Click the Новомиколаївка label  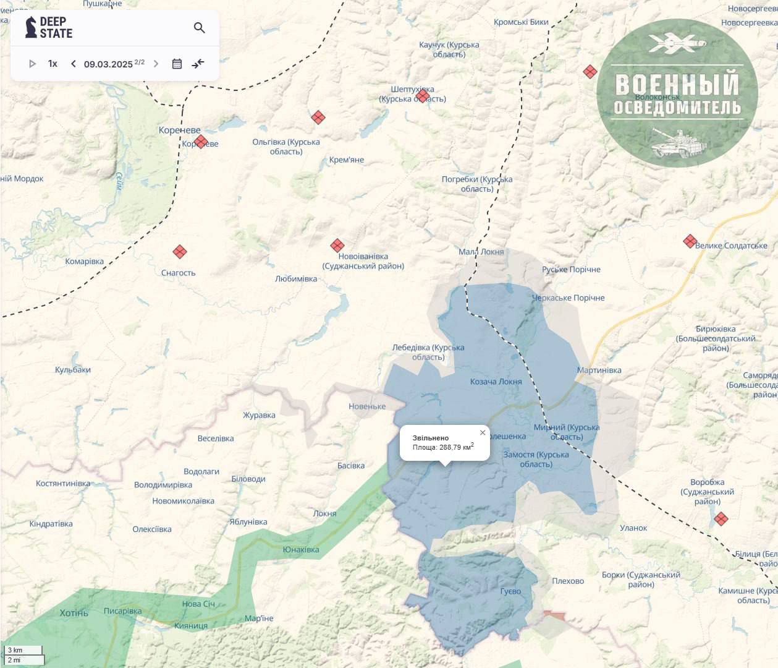coord(184,500)
